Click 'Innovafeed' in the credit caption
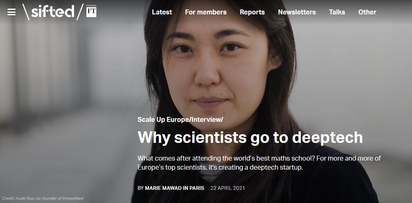The image size is (412, 203). point(73,198)
